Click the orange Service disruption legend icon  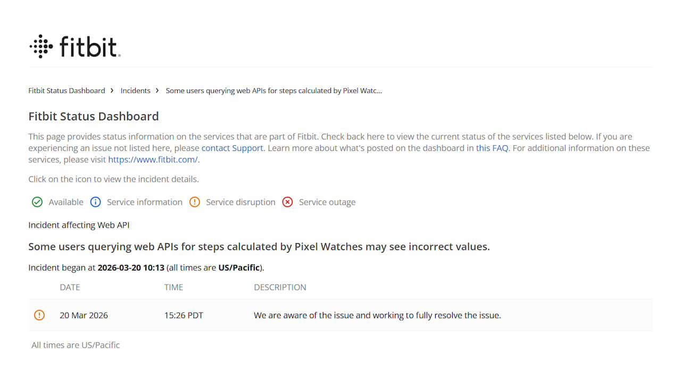(195, 202)
